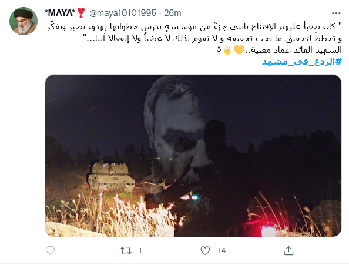Open the 26m timestamp permalink
349x265 pixels.
click(173, 13)
